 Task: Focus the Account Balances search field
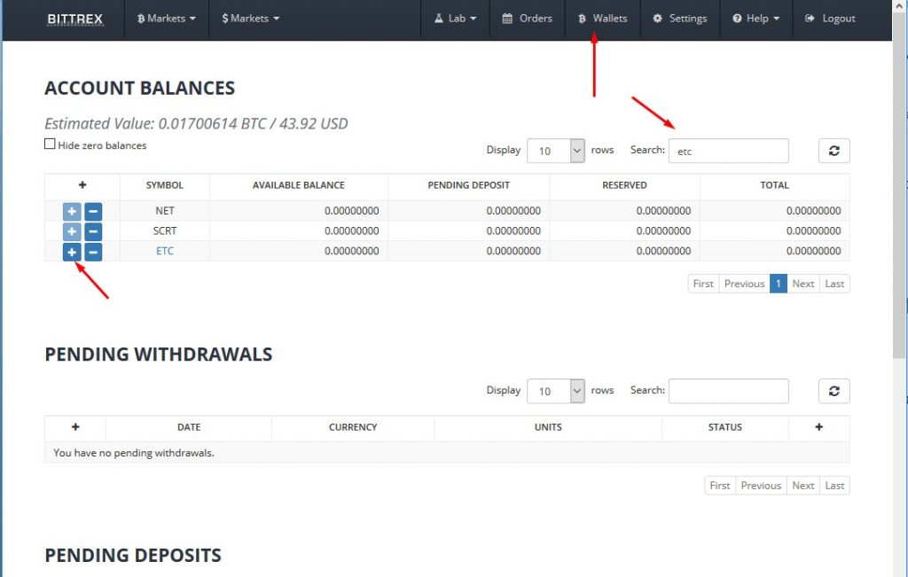point(728,151)
